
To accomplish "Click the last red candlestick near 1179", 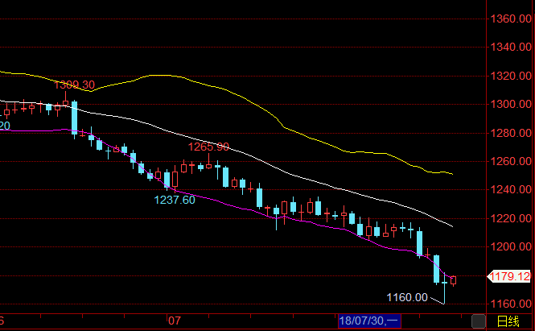I will [453, 280].
